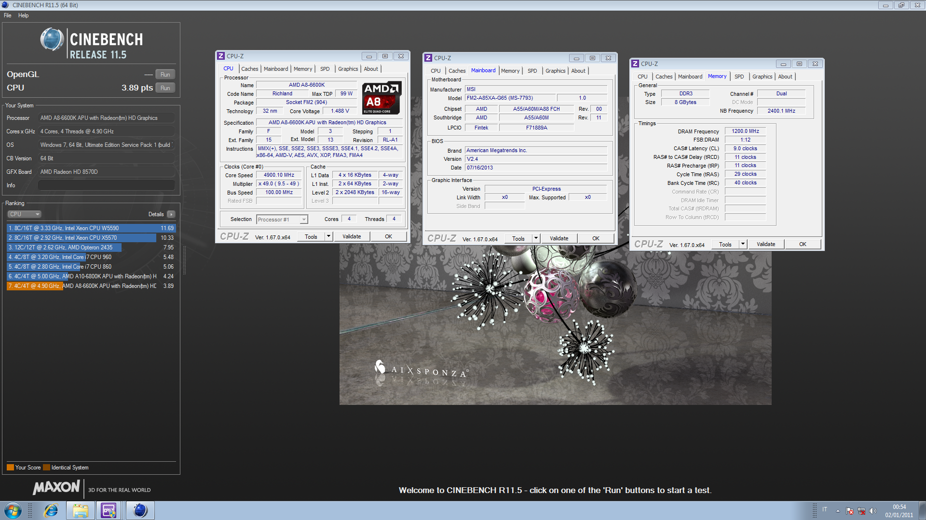Open Mainboard tab in first CPU-Z
Viewport: 926px width, 520px height.
click(x=276, y=69)
